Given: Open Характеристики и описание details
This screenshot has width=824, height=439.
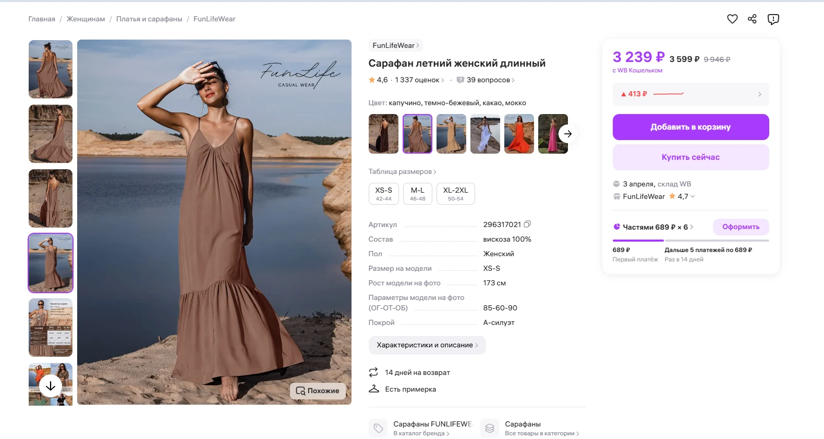Looking at the screenshot, I should (x=427, y=345).
